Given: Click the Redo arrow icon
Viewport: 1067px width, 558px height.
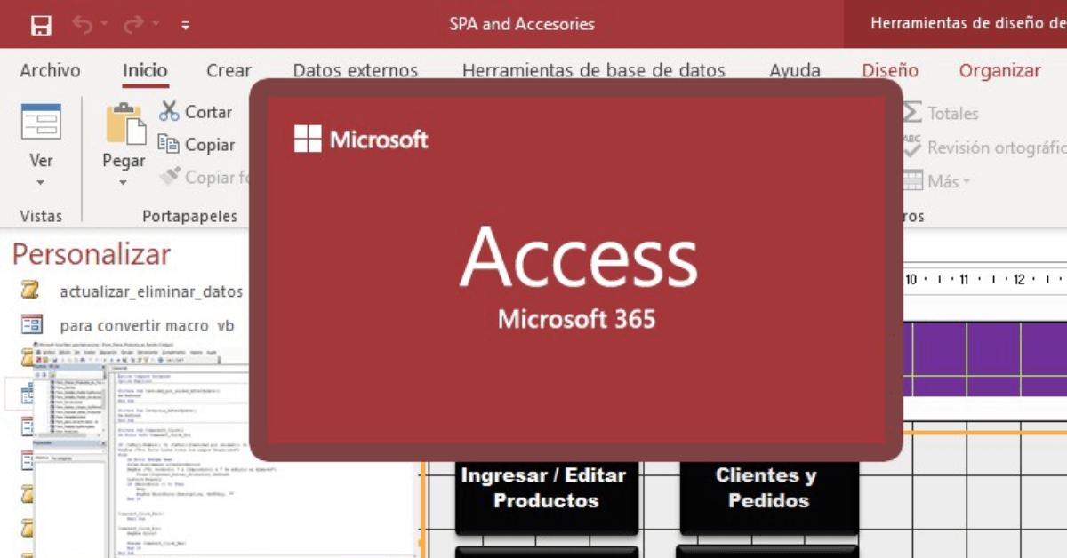Looking at the screenshot, I should tap(133, 25).
